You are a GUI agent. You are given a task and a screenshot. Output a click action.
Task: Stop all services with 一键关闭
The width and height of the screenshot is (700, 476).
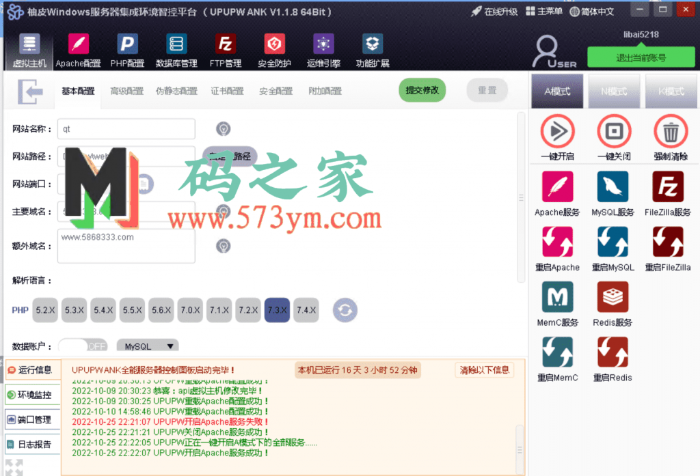pyautogui.click(x=614, y=131)
